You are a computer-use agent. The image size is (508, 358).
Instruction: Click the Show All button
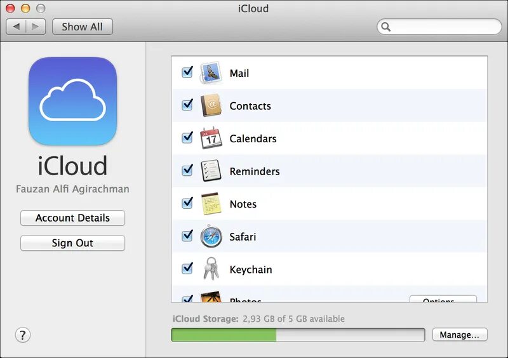pyautogui.click(x=83, y=27)
